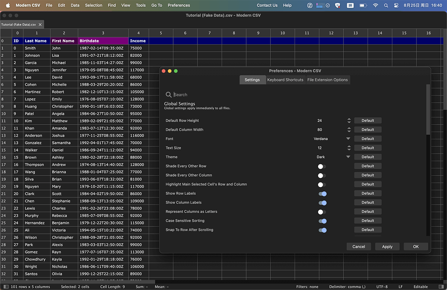
Task: Toggle Shade Every Other Row on
Action: [x=322, y=166]
